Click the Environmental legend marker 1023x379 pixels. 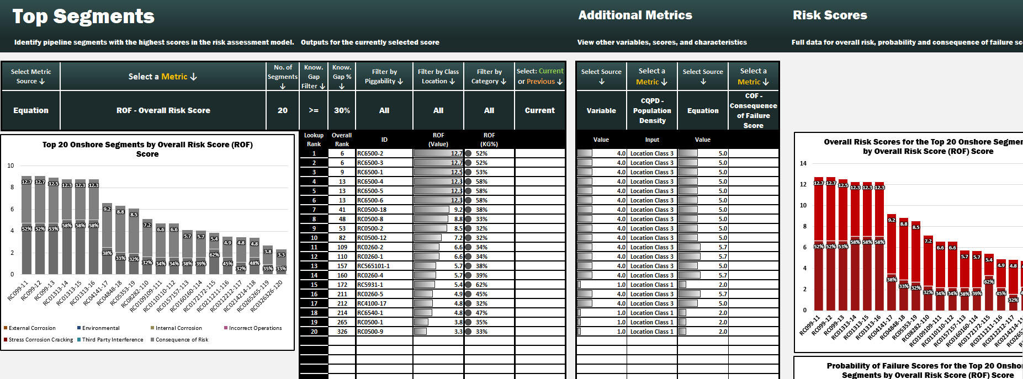tap(79, 328)
